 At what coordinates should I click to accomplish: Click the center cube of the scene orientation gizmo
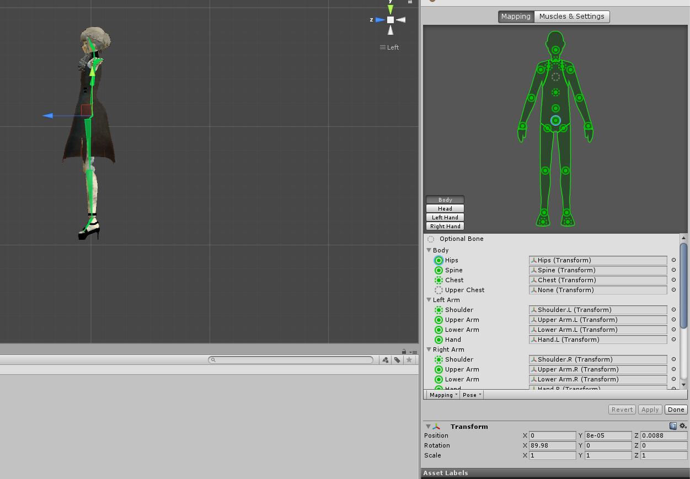point(391,20)
